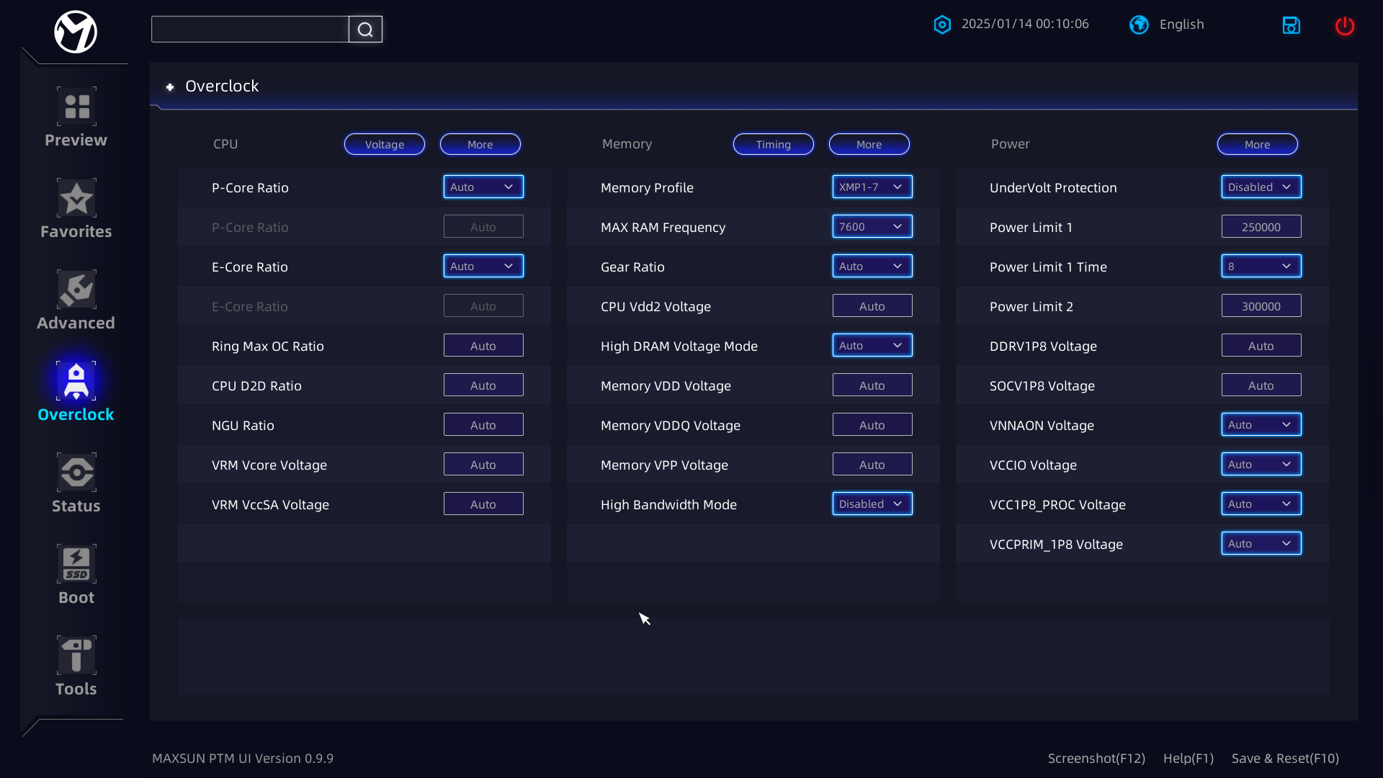Open the Preview section icon
1383x778 pixels.
76,107
